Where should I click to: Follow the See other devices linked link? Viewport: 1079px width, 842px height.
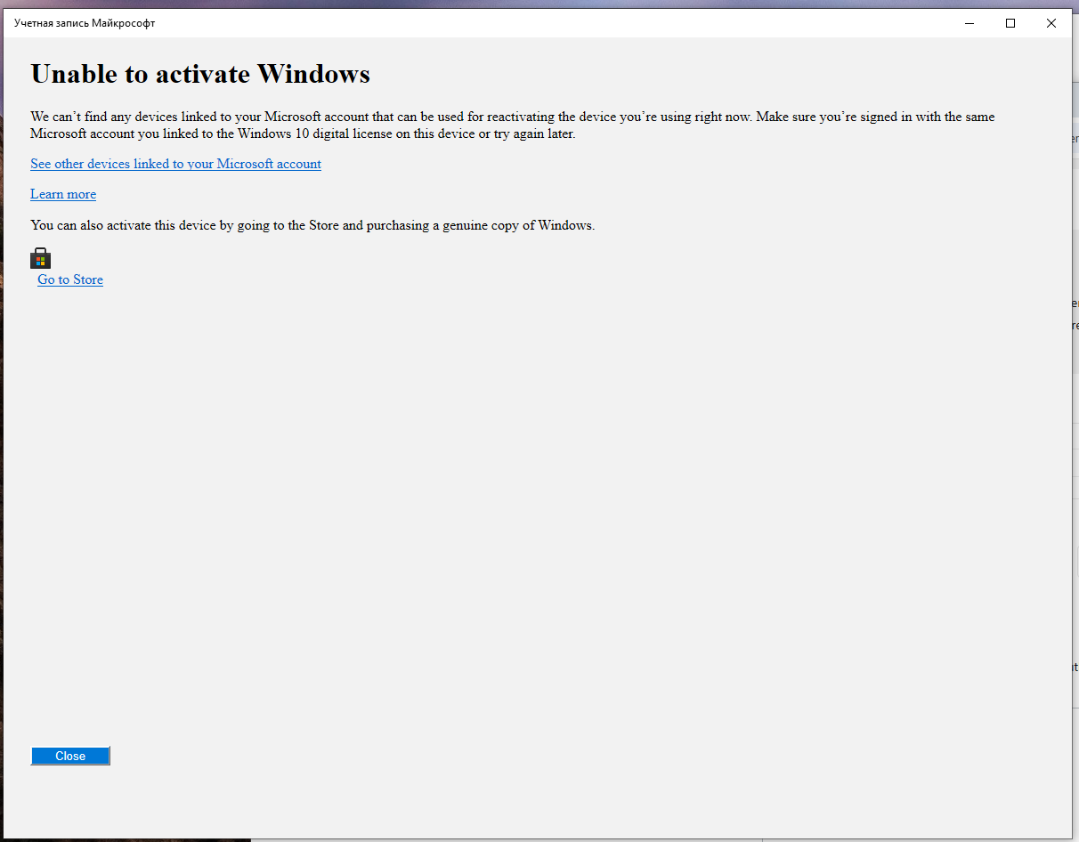click(175, 164)
